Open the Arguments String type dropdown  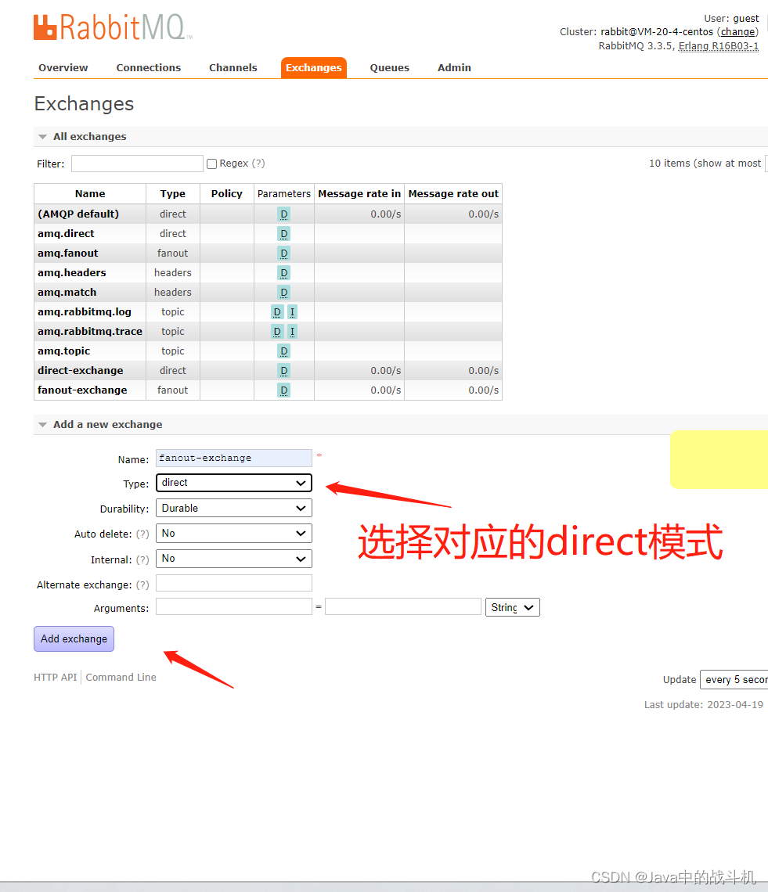(512, 607)
